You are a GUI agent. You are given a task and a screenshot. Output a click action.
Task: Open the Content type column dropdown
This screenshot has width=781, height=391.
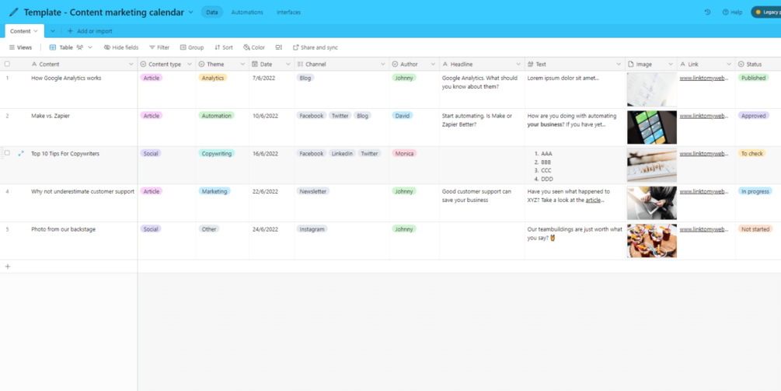[190, 65]
